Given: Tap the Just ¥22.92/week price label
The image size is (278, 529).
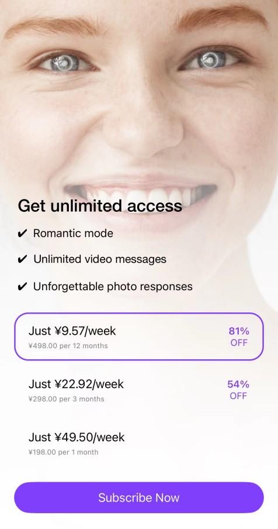Looking at the screenshot, I should click(x=76, y=384).
